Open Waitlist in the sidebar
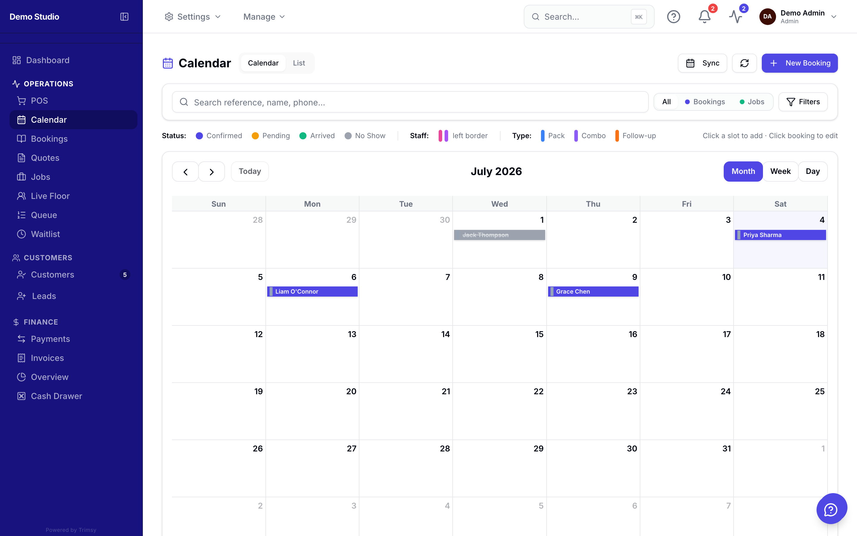Image resolution: width=857 pixels, height=536 pixels. coord(73,234)
